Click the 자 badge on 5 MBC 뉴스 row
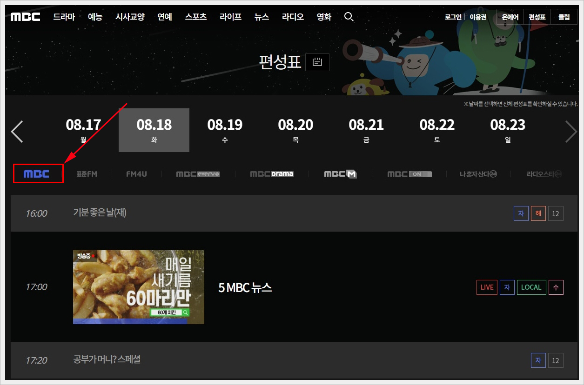Screen dimensions: 584x385 [x=507, y=287]
